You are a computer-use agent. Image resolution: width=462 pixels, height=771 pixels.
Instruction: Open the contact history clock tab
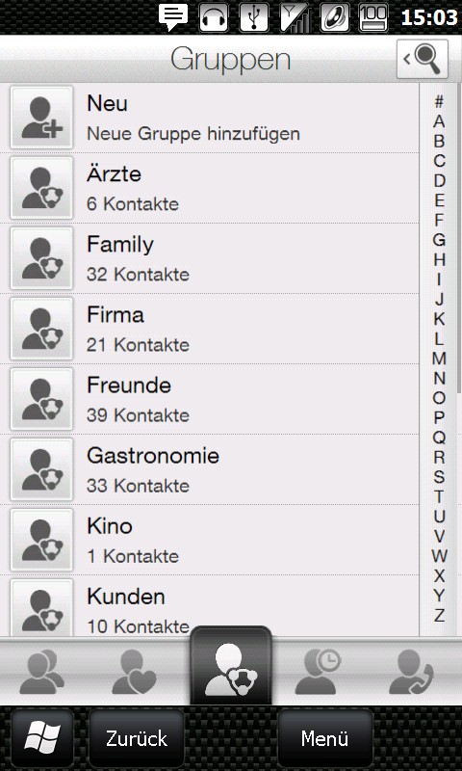319,672
